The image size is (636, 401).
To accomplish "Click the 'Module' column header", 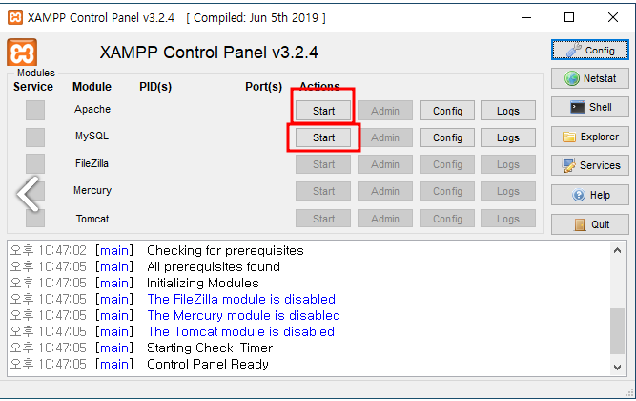I will pos(92,87).
